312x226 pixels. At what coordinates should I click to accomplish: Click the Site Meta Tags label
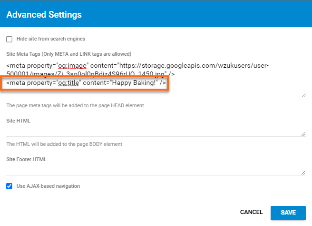tap(68, 53)
